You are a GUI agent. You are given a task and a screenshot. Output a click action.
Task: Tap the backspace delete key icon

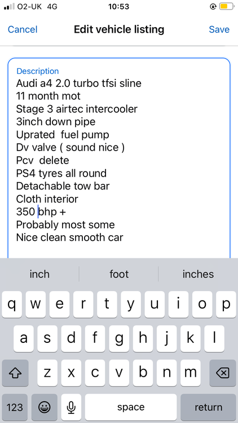tap(223, 373)
